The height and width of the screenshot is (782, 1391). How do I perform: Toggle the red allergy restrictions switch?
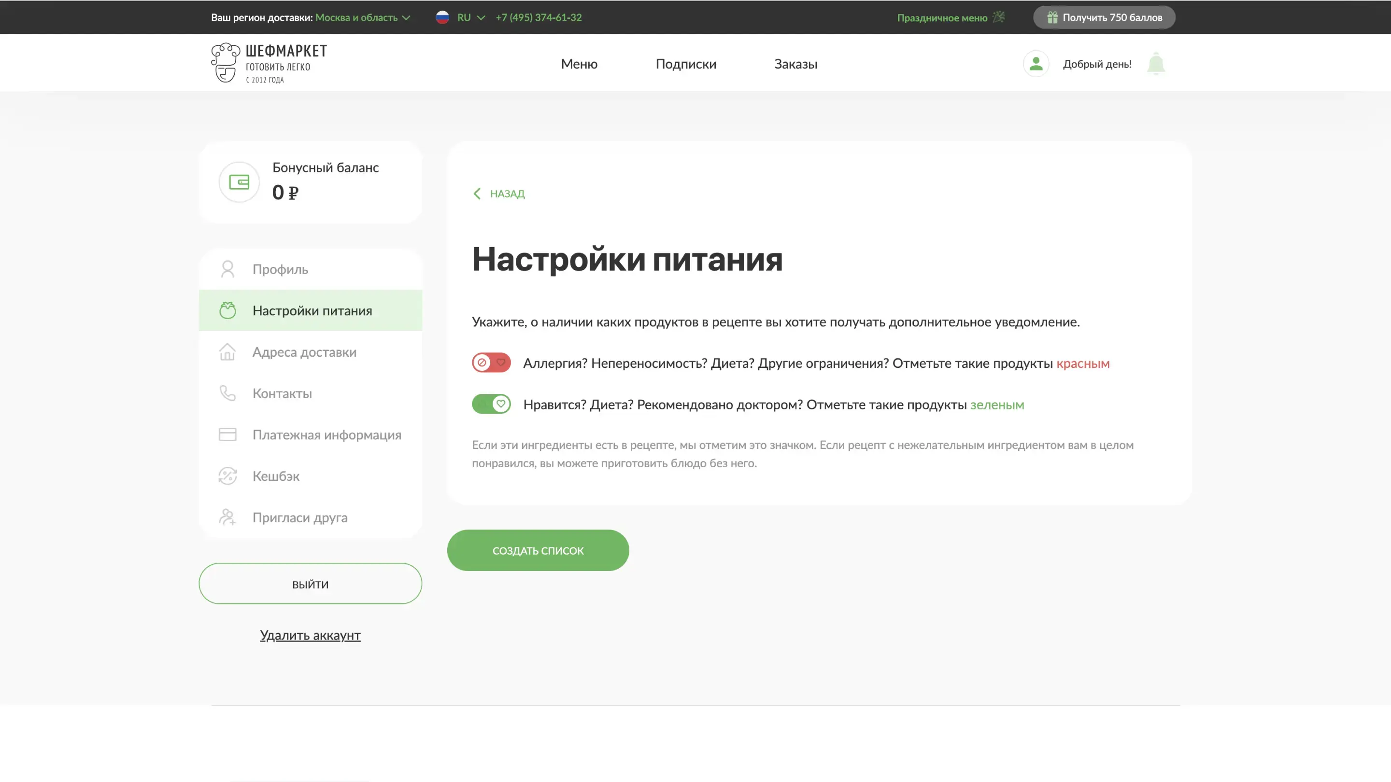pyautogui.click(x=491, y=363)
